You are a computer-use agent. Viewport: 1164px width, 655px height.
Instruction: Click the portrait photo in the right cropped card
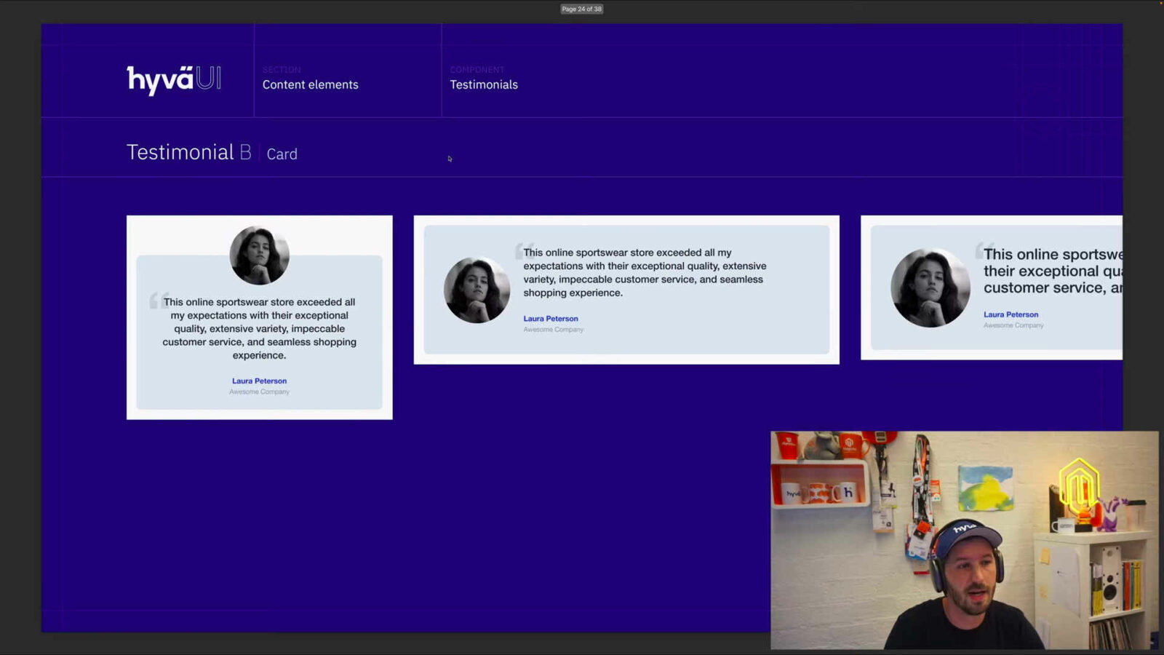930,287
